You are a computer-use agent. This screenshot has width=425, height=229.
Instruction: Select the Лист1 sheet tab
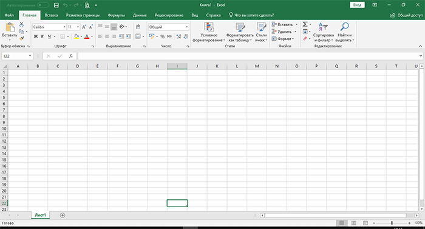pyautogui.click(x=40, y=215)
